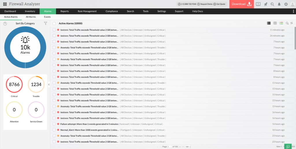
Task: Click the alarm list search magnifier
Action: tap(287, 23)
